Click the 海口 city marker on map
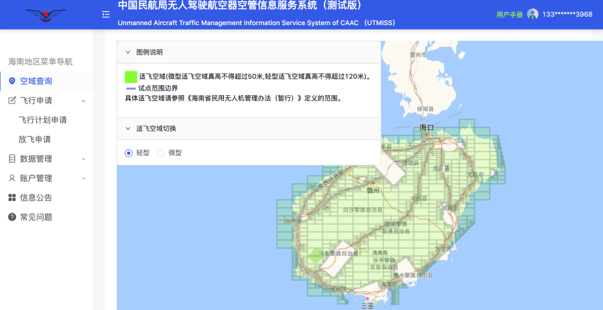This screenshot has height=310, width=603. 427,135
